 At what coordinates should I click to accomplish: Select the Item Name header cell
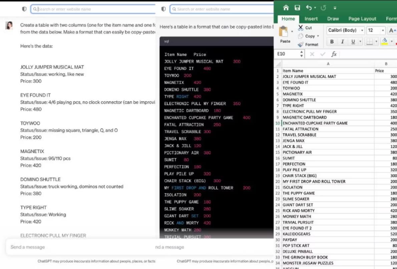pyautogui.click(x=328, y=71)
